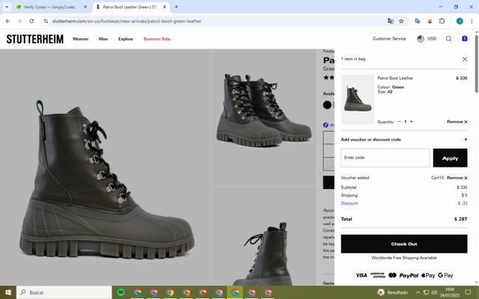Click the Discount label in the summary
Screen dimensions: 479x299
click(x=350, y=203)
